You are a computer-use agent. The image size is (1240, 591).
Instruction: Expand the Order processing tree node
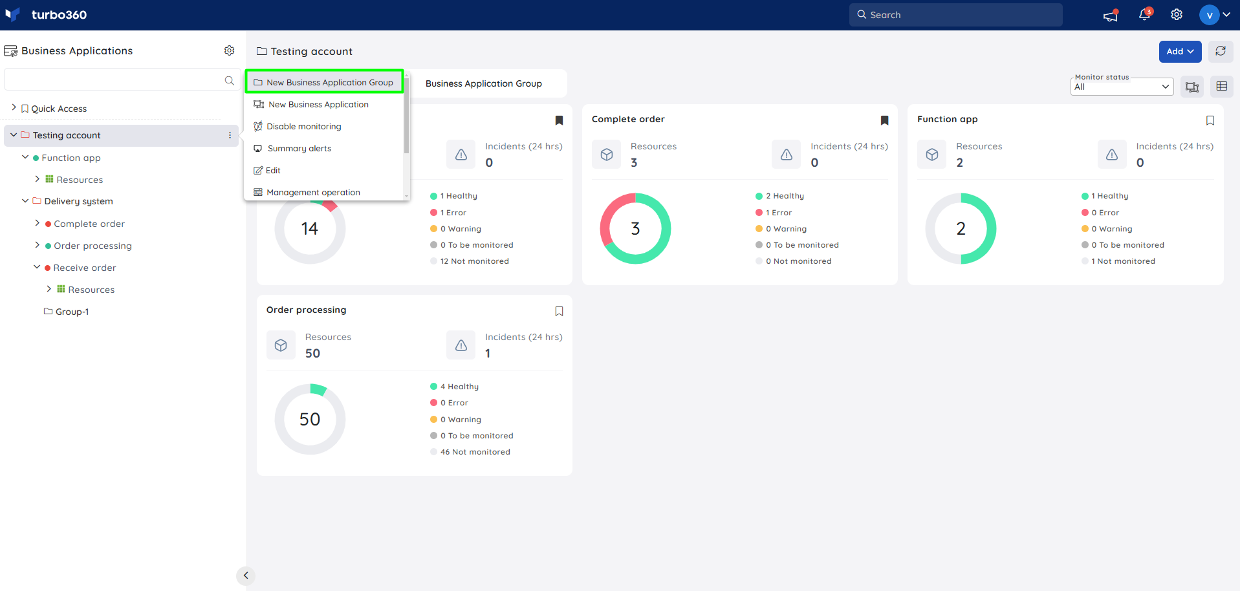(x=37, y=244)
